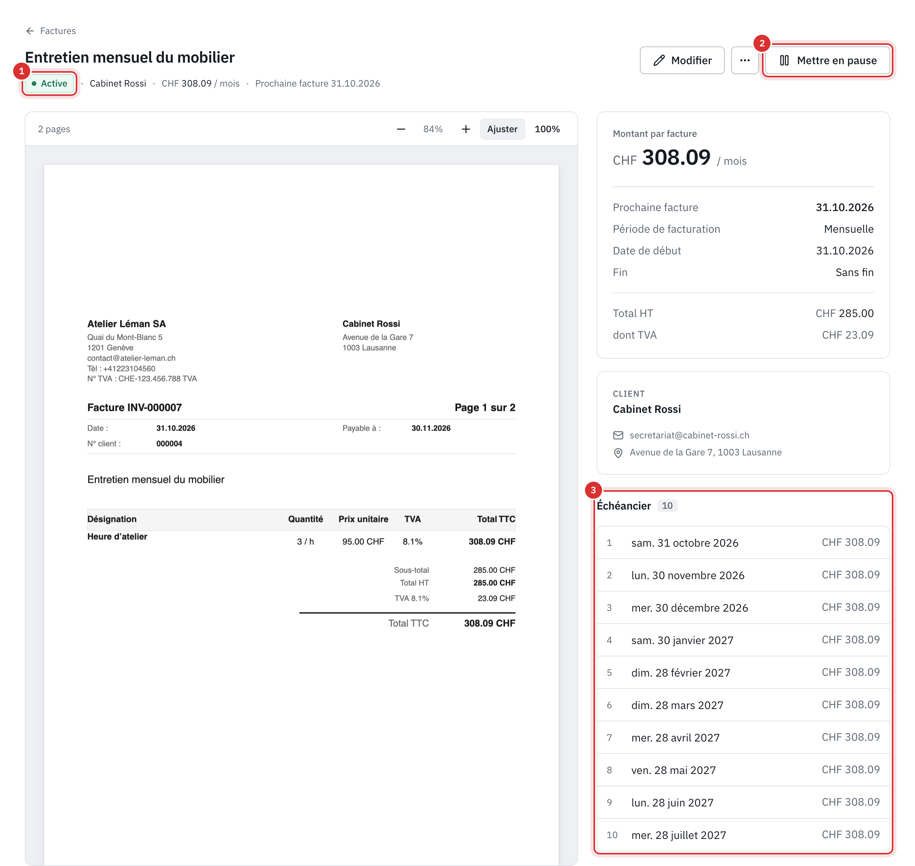Screen dimensions: 915x866
Task: Click Cabinet Rossi in the header subtitle
Action: pos(118,84)
